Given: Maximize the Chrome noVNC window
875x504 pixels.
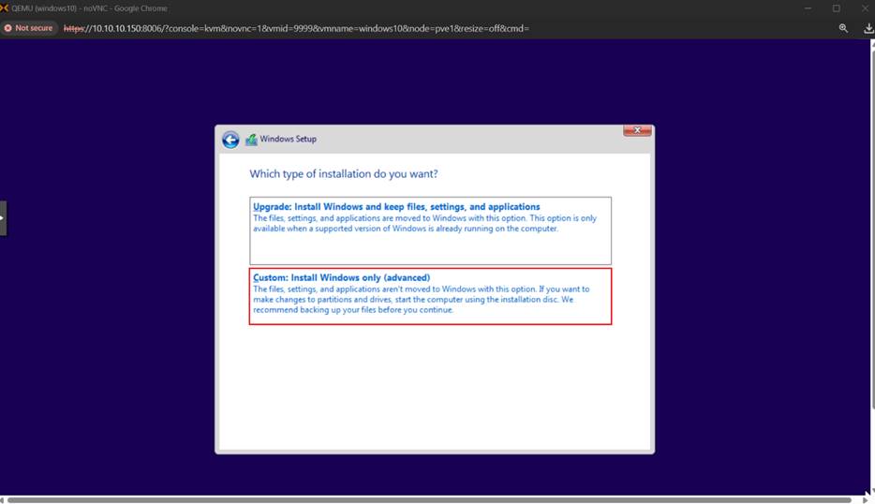Looking at the screenshot, I should 836,8.
